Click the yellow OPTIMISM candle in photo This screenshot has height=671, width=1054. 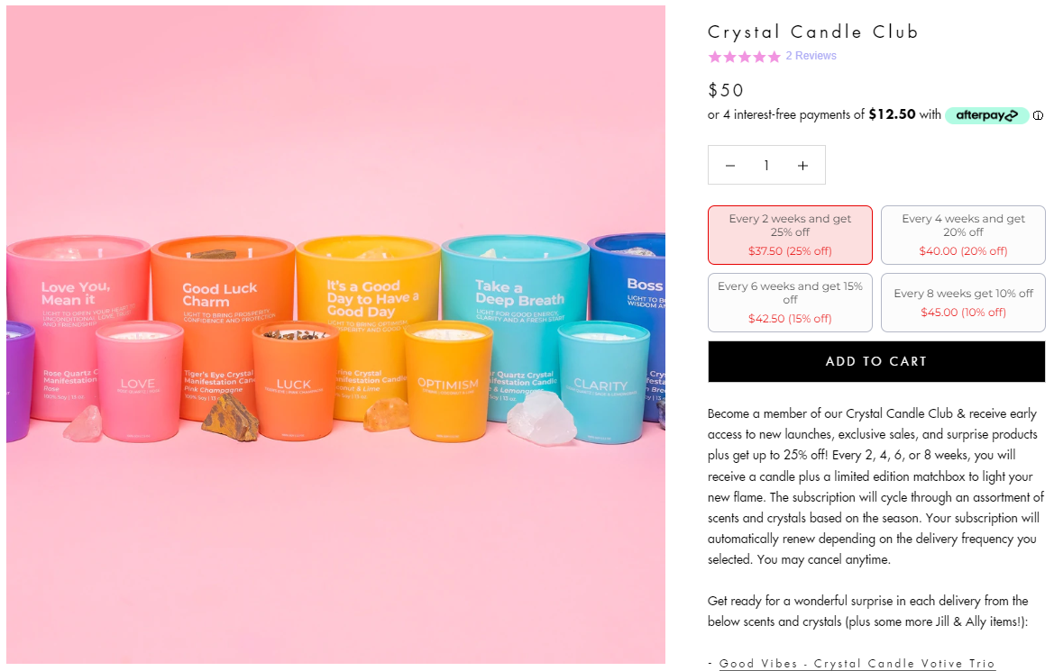pyautogui.click(x=448, y=382)
